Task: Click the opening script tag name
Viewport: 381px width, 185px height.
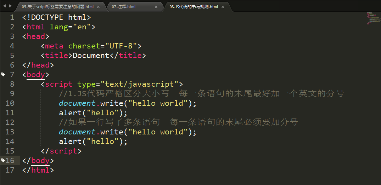Action: point(59,84)
